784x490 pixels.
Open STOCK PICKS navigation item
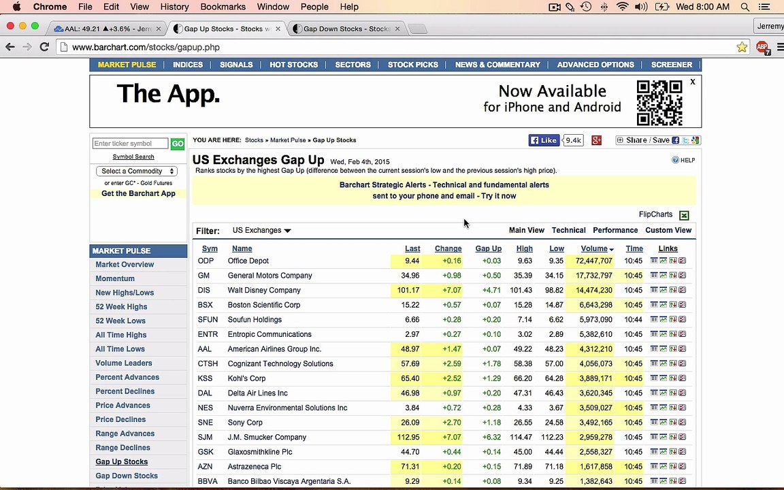click(x=413, y=65)
